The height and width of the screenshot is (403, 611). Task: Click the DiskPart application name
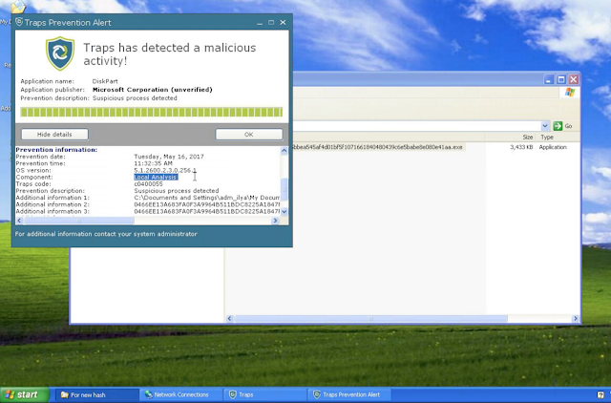(x=105, y=81)
